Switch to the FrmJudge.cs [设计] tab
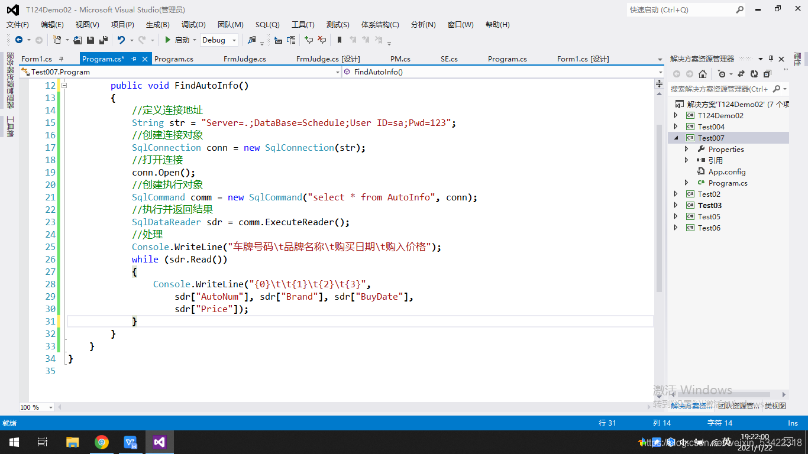The image size is (808, 454). click(x=328, y=59)
